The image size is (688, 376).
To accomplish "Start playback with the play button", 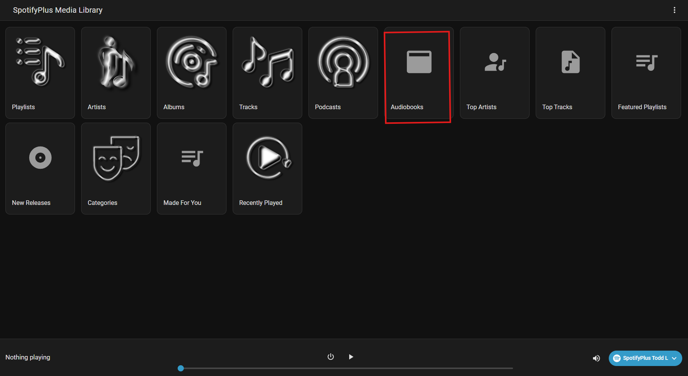I will (351, 357).
